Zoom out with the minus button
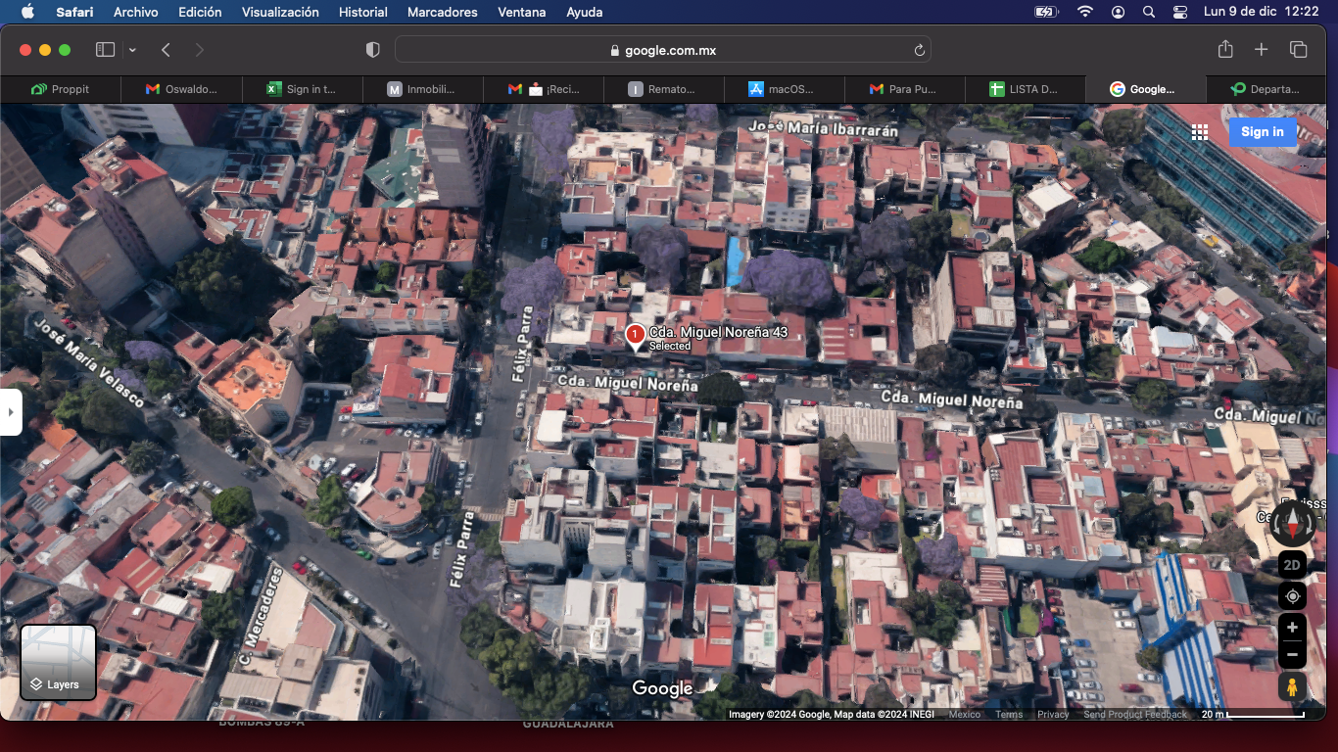Image resolution: width=1338 pixels, height=752 pixels. (x=1292, y=655)
